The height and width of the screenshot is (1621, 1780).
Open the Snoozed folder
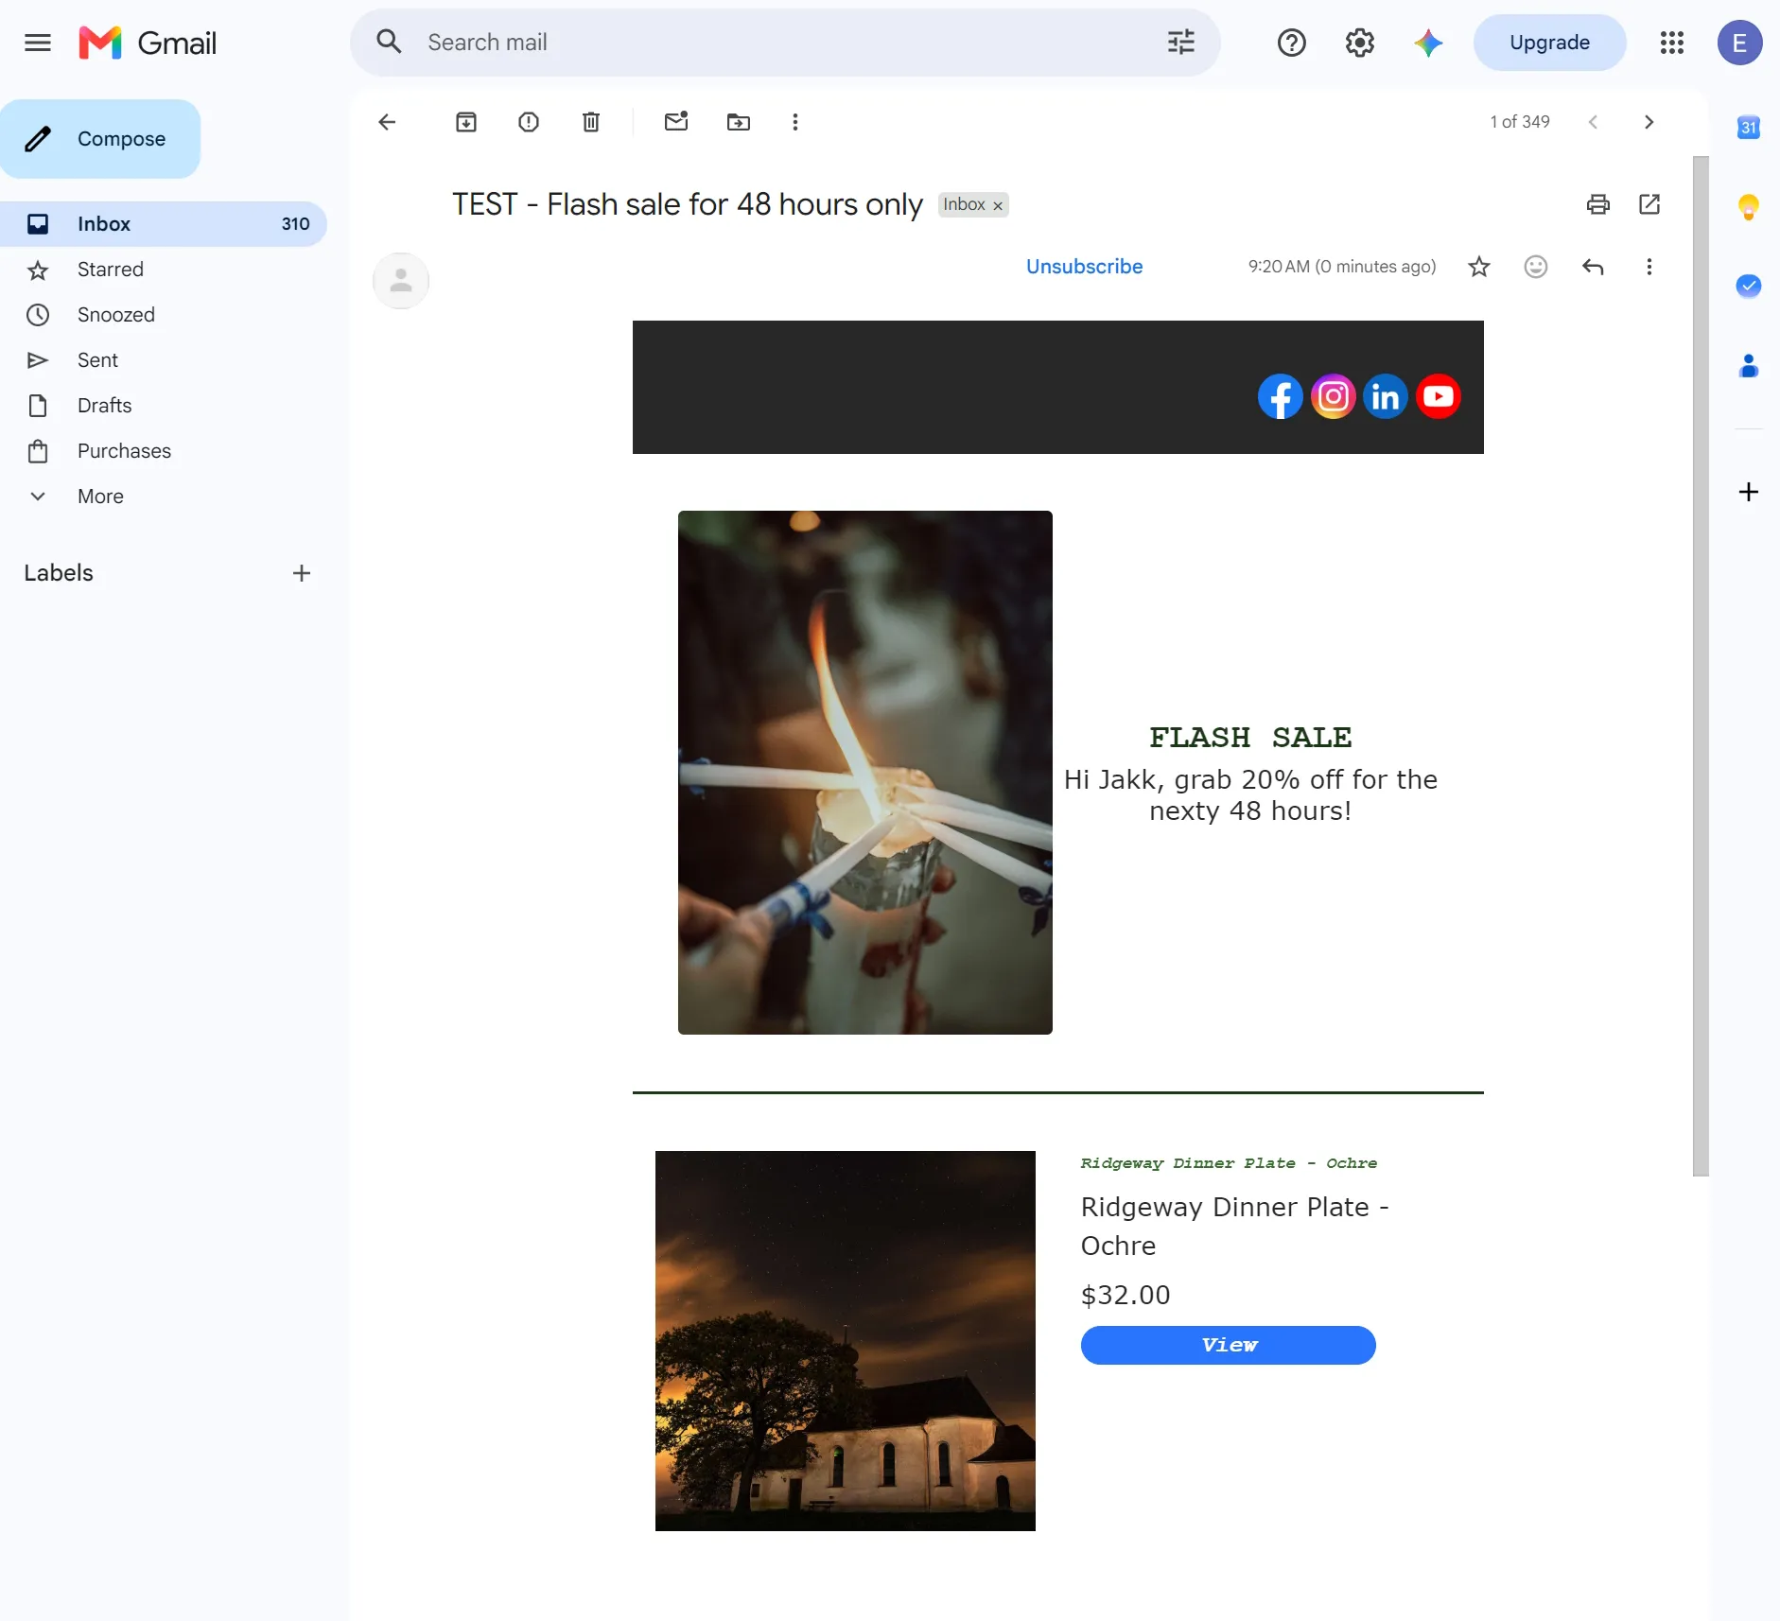click(163, 315)
